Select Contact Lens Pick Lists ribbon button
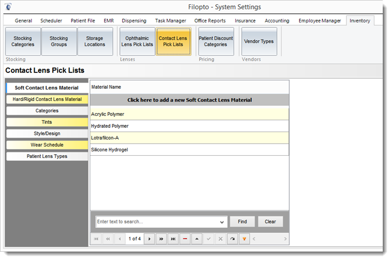This screenshot has width=391, height=260. (173, 42)
